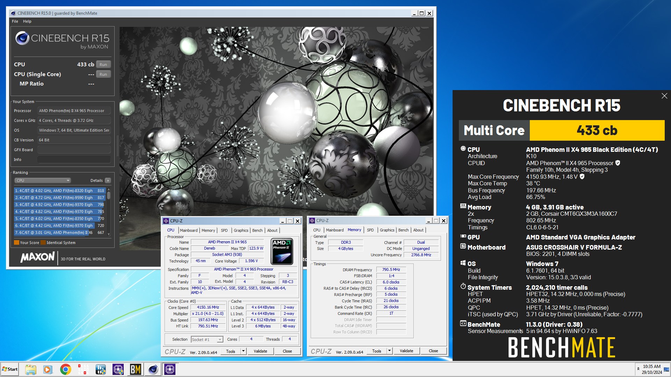This screenshot has width=671, height=377.
Task: Open Windows Explorer from the taskbar
Action: pyautogui.click(x=31, y=369)
